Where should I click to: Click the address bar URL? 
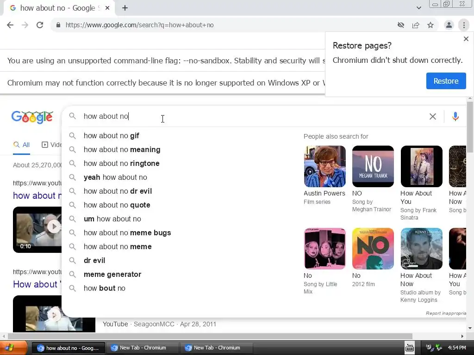click(140, 25)
